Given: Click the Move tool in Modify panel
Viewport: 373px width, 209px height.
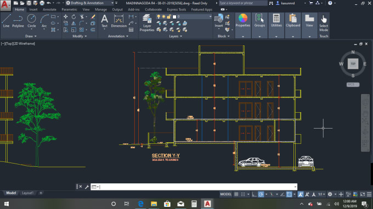Looking at the screenshot, I should pyautogui.click(x=66, y=17).
